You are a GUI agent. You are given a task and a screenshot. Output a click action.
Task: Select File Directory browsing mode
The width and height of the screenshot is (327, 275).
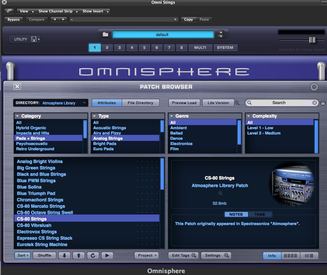click(141, 103)
